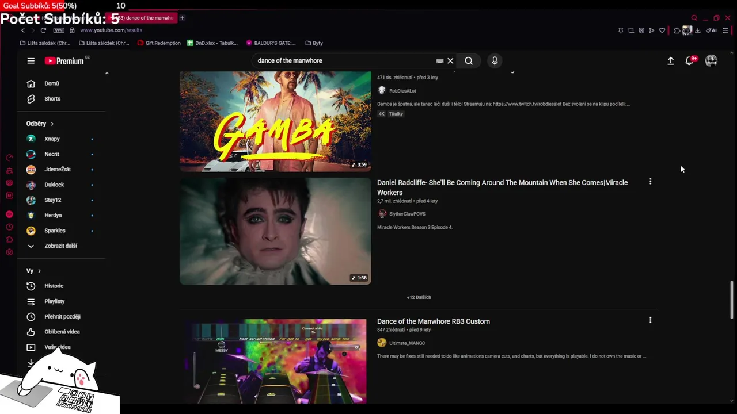
Task: Start browser snapshot capture tool
Action: tap(631, 30)
